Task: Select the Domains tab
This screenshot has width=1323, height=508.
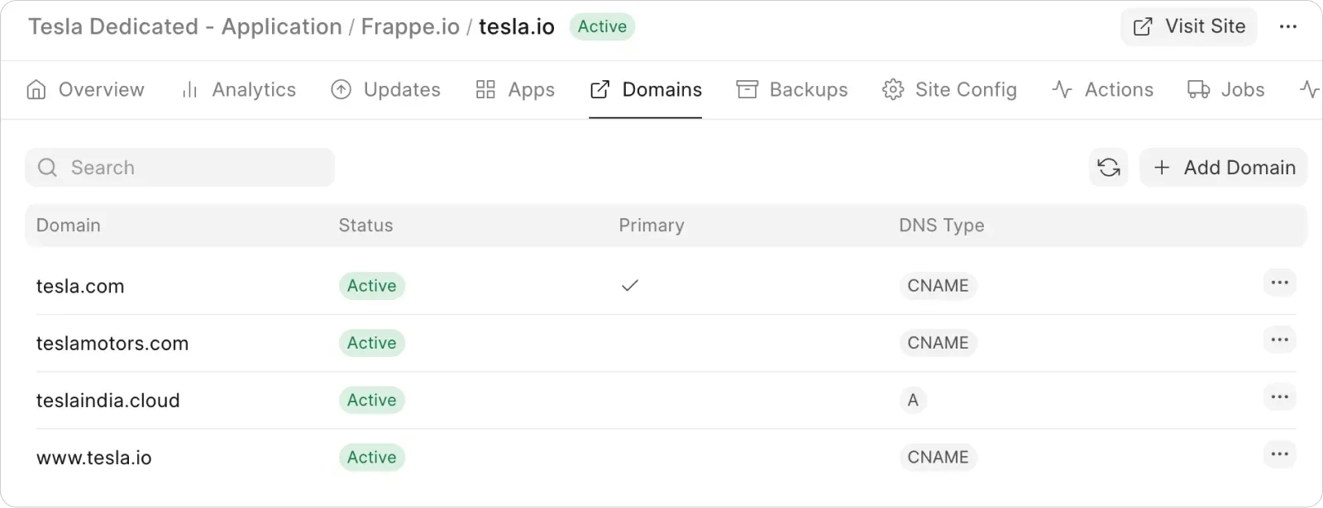Action: point(646,89)
